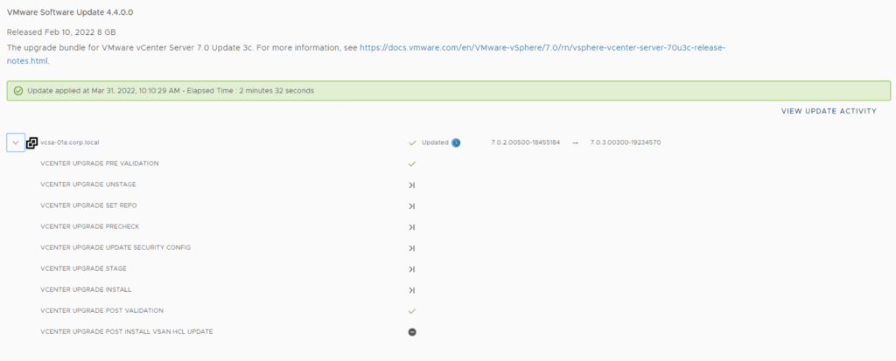This screenshot has width=896, height=361.
Task: Click the green Updated checkmark icon
Action: [412, 142]
